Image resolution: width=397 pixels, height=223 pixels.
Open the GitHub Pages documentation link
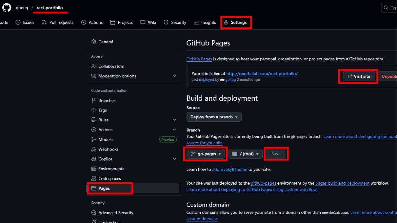pyautogui.click(x=199, y=59)
